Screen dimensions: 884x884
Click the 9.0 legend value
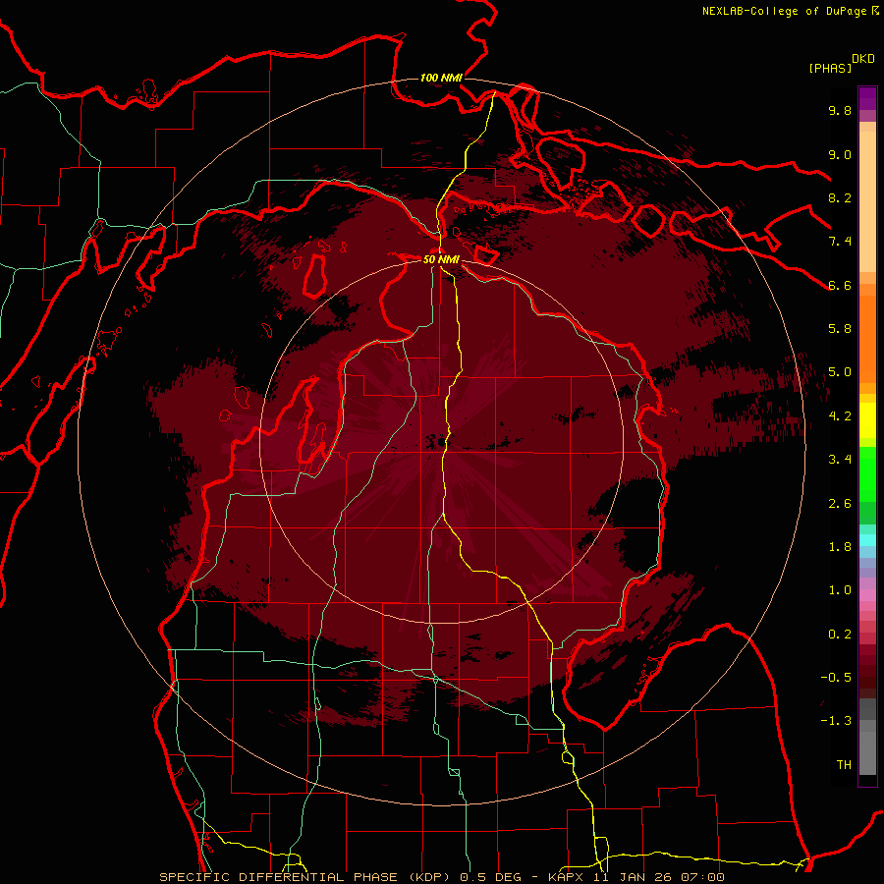point(840,154)
